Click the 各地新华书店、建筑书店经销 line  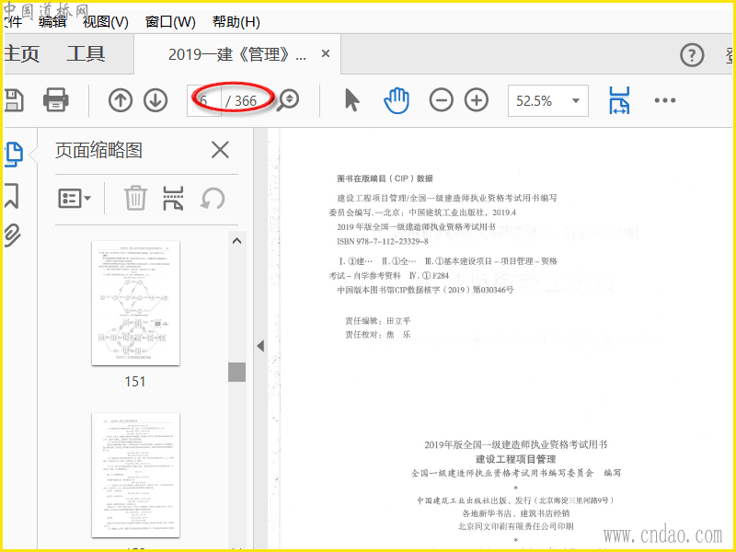516,513
